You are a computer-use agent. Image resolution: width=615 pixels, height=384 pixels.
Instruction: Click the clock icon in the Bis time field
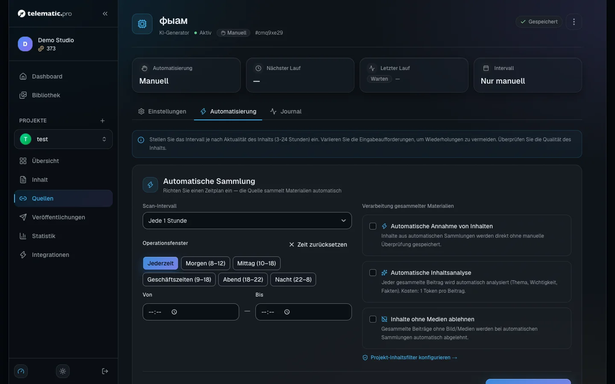pyautogui.click(x=287, y=312)
